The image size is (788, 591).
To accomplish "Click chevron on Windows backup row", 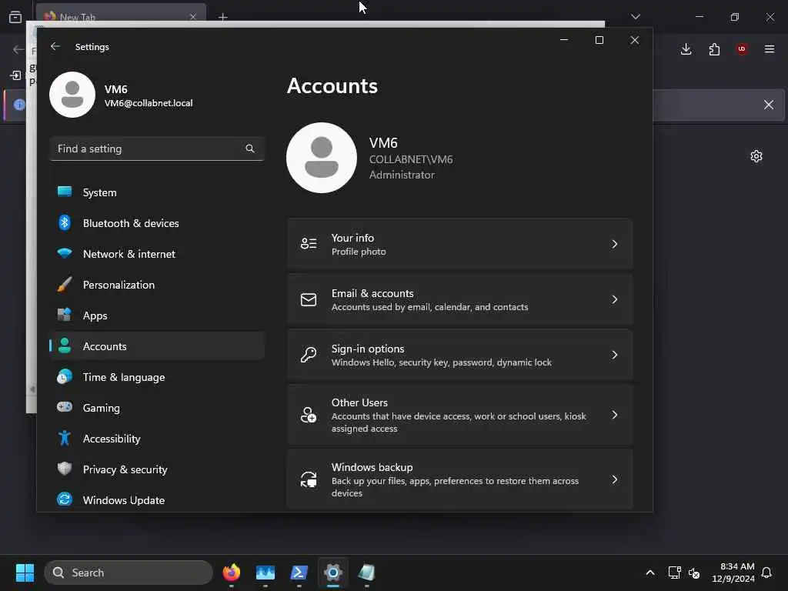I will point(615,479).
